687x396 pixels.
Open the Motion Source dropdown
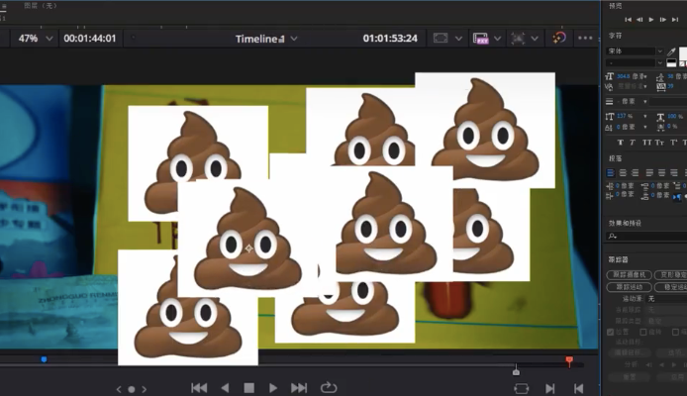666,299
